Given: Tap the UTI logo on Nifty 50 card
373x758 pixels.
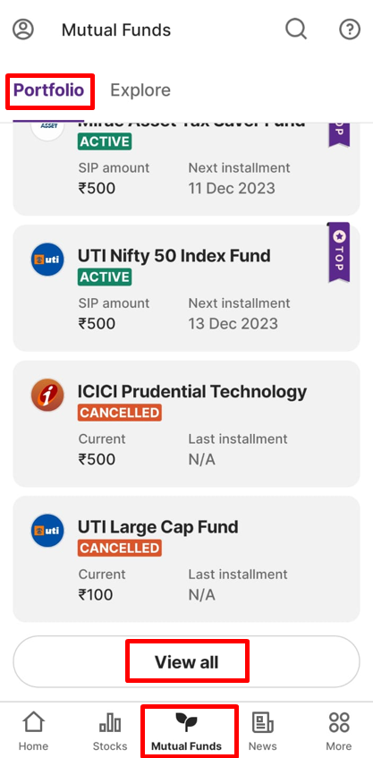Looking at the screenshot, I should (x=47, y=260).
